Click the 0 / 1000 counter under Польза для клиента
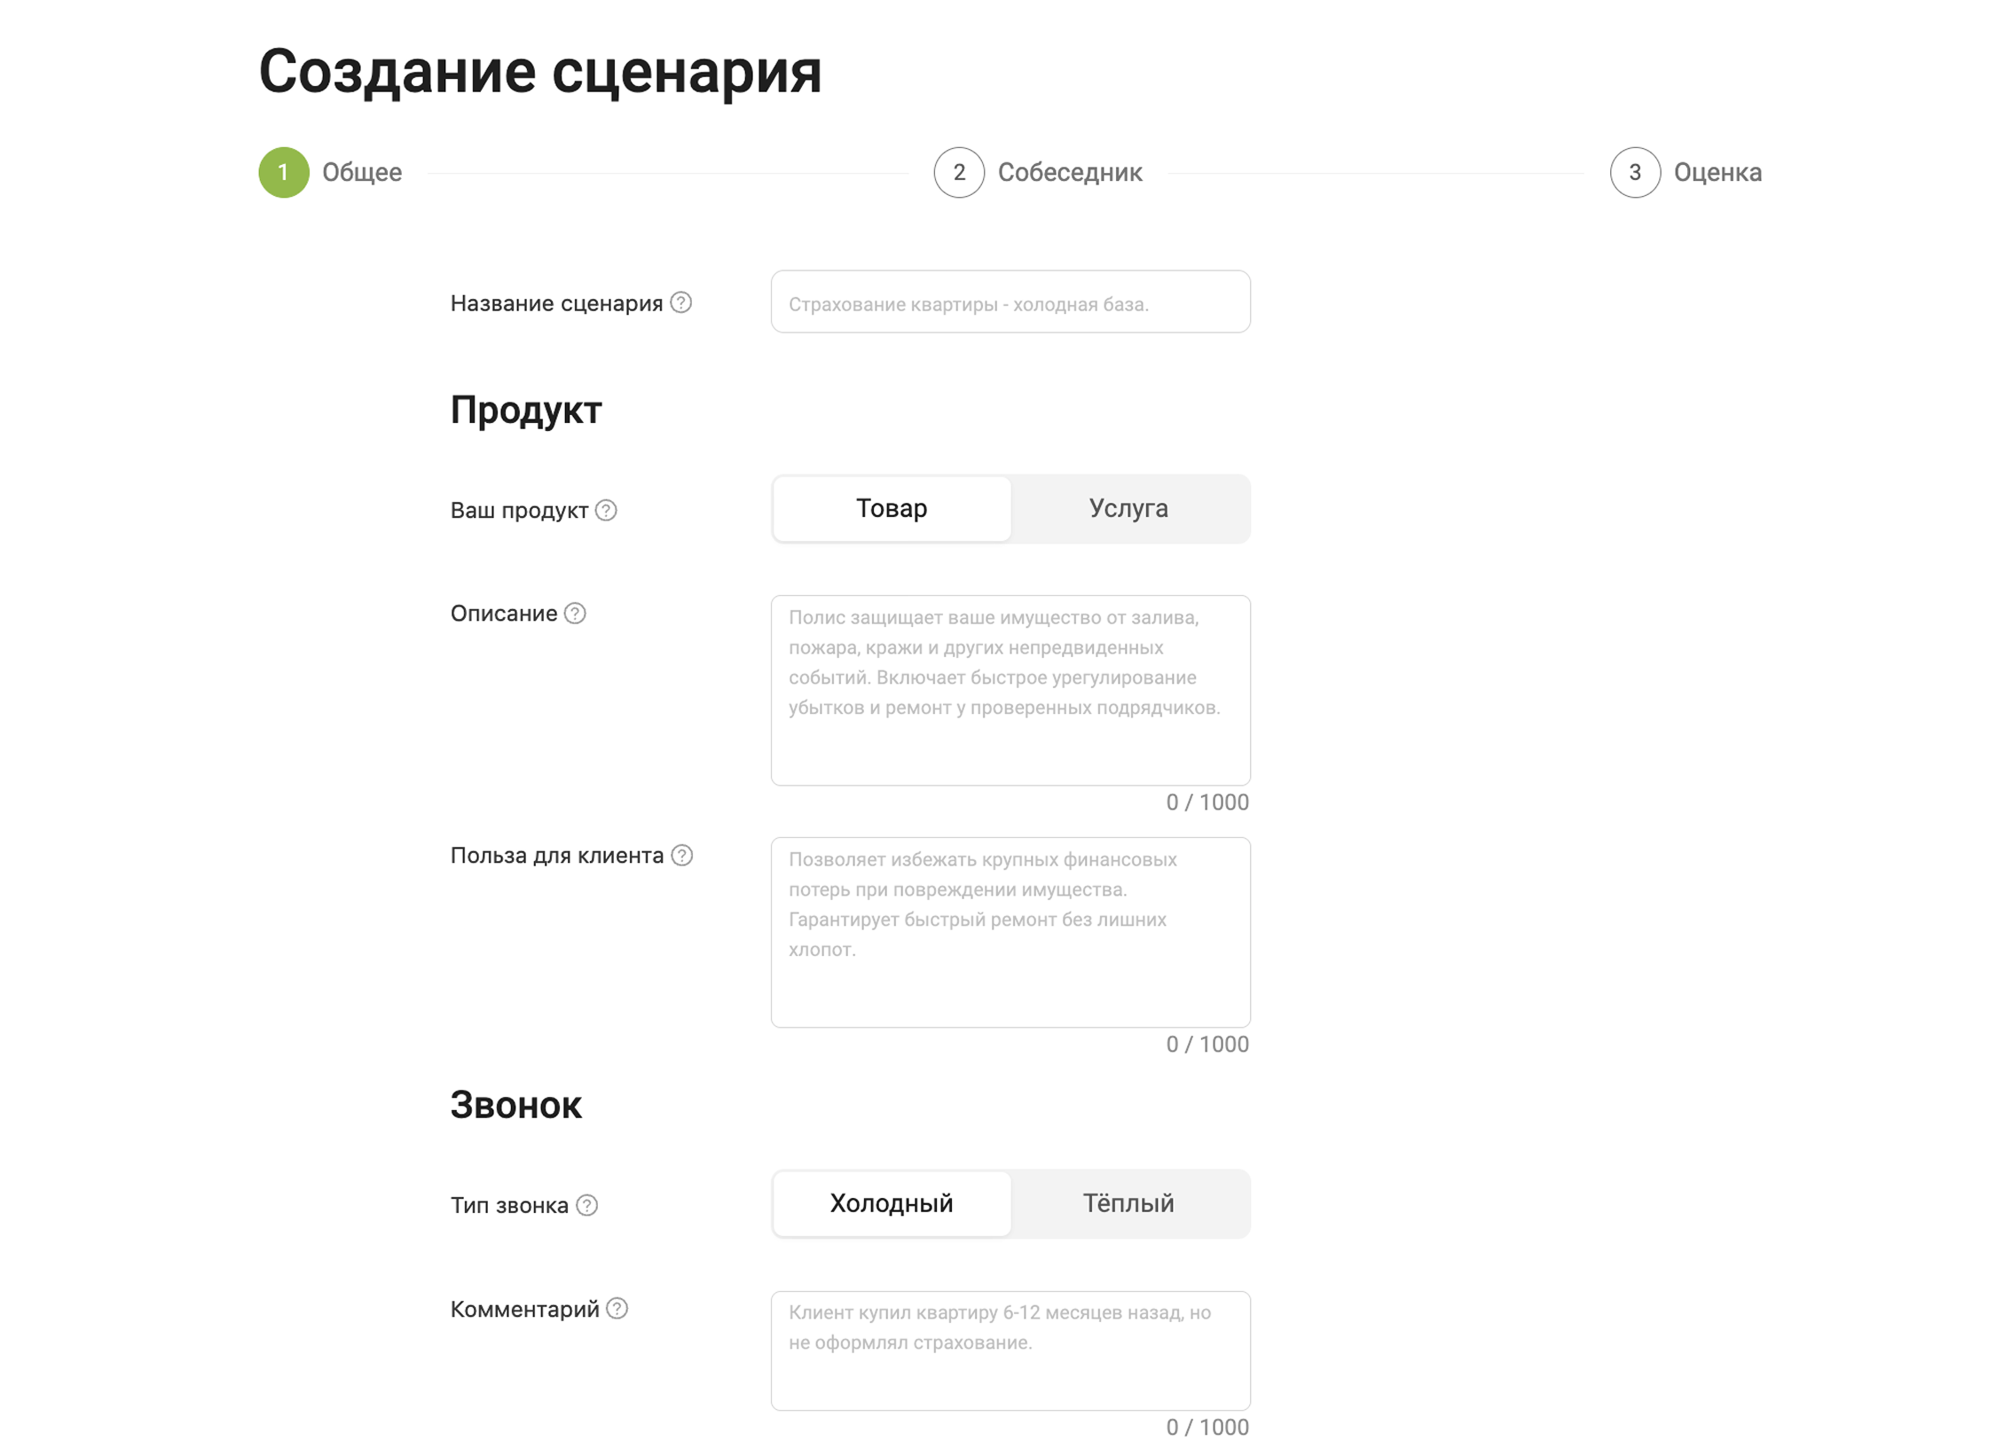Viewport: 2012px width, 1456px height. (x=1207, y=1045)
